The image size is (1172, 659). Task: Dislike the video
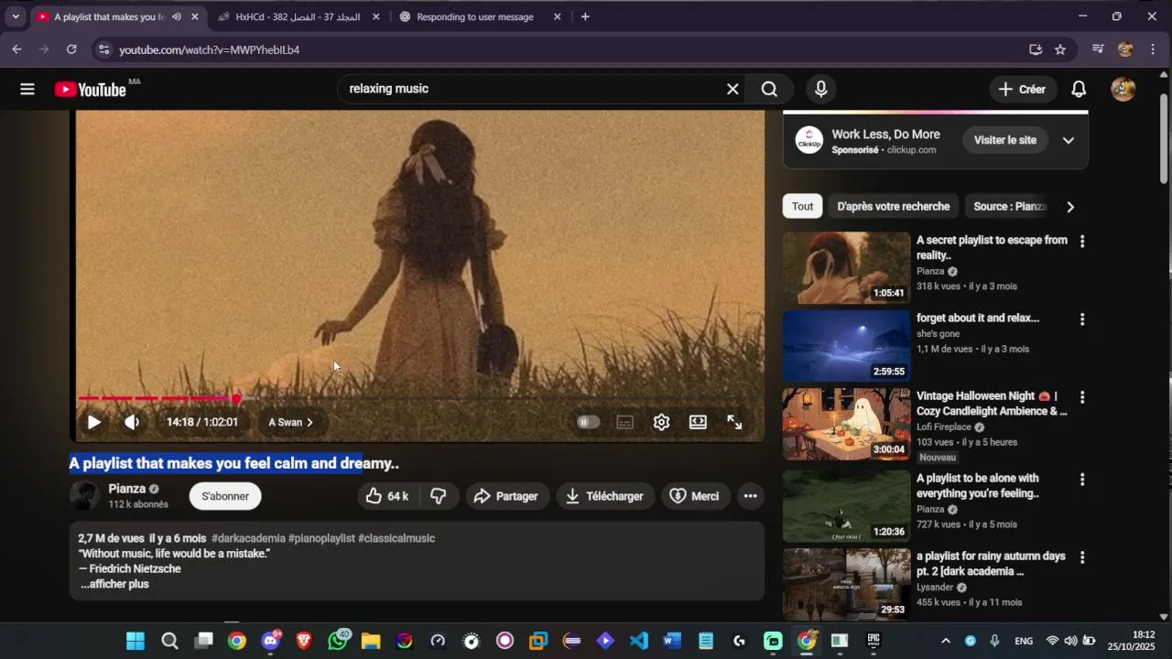coord(439,496)
